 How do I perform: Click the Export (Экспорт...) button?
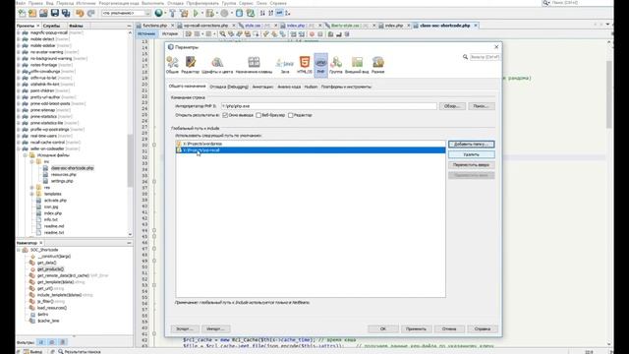pos(185,328)
